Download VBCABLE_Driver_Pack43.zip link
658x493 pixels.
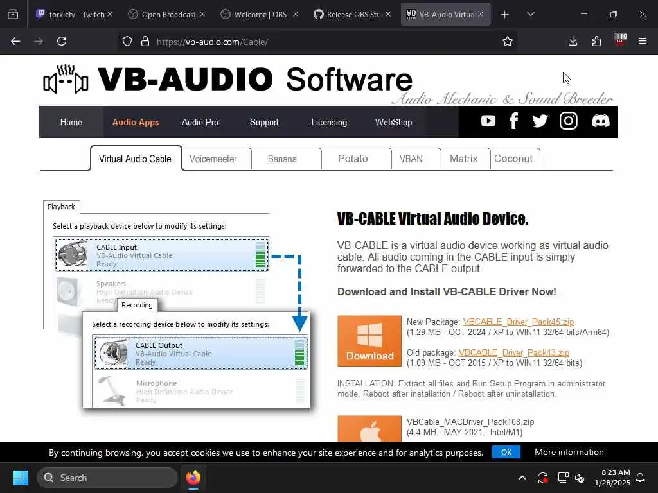click(513, 352)
